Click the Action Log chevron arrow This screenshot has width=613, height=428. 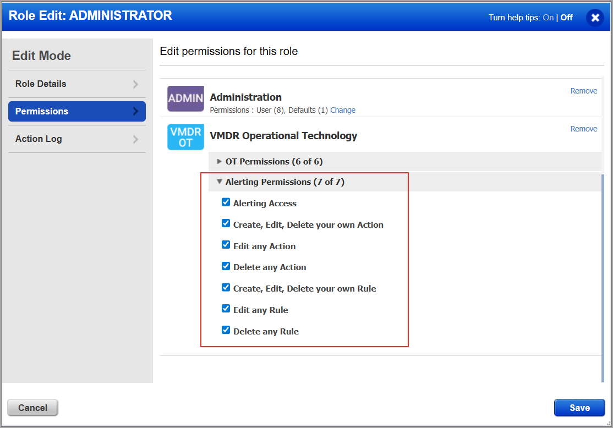tap(135, 139)
